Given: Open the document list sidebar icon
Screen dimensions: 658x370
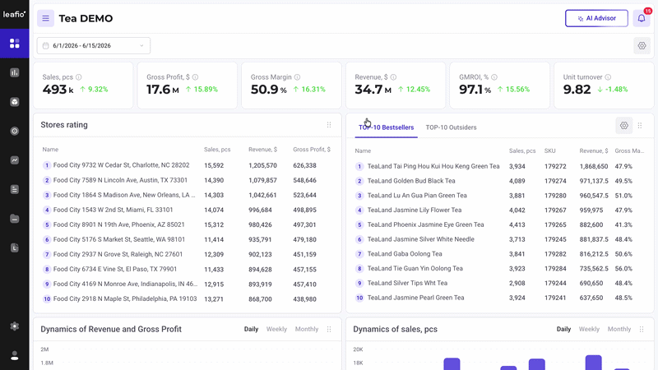Looking at the screenshot, I should click(x=14, y=189).
